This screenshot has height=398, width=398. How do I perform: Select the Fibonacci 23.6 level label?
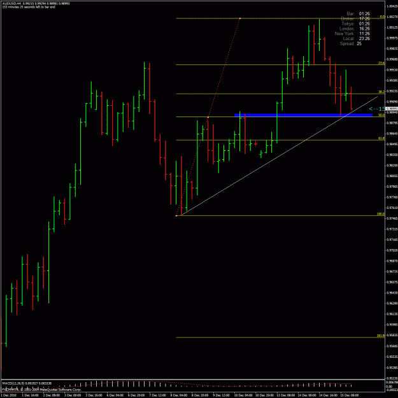(381, 63)
